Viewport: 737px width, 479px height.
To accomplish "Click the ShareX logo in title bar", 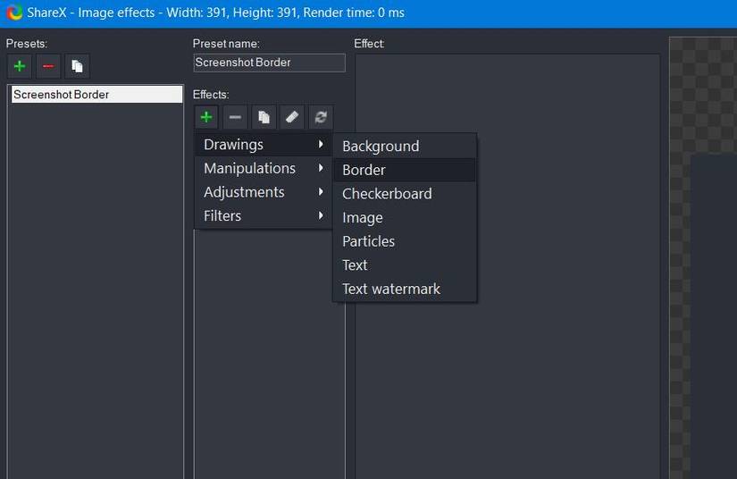I will pyautogui.click(x=14, y=13).
